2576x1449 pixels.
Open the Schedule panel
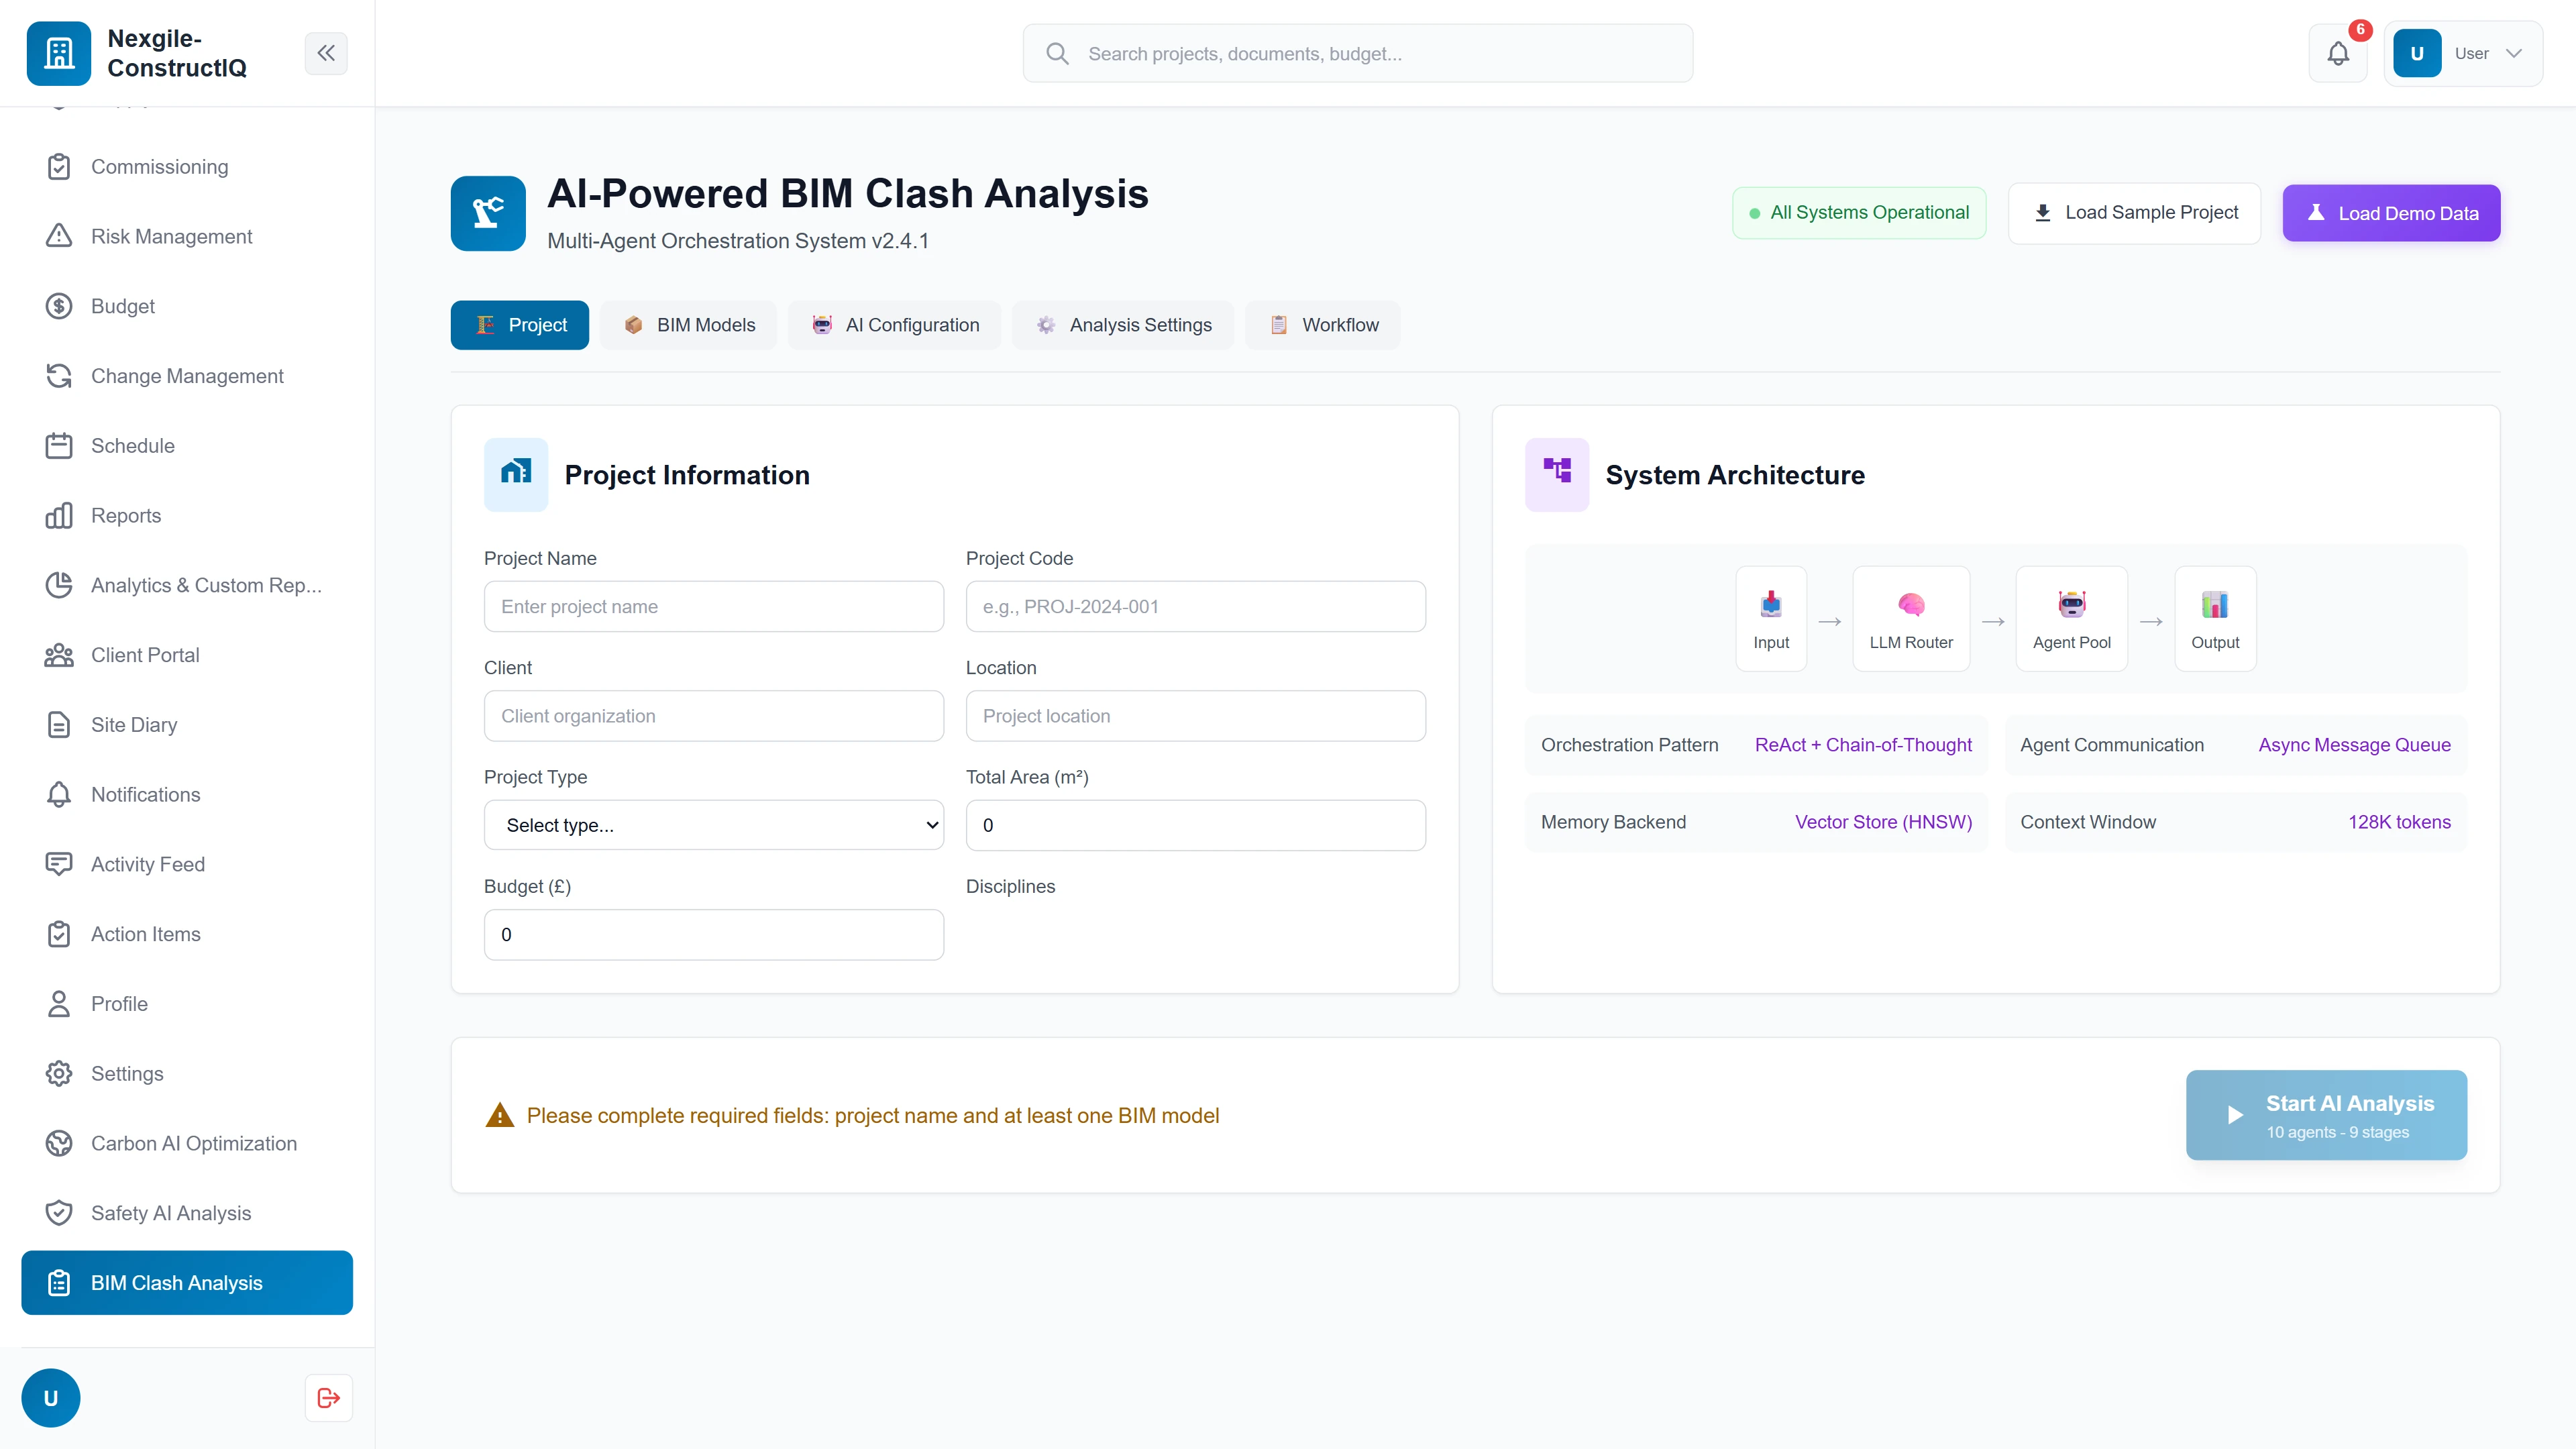pyautogui.click(x=131, y=445)
